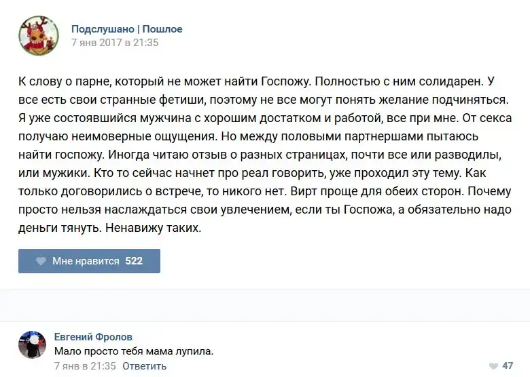Click the 47 like count on the comment
The width and height of the screenshot is (530, 377).
click(508, 366)
